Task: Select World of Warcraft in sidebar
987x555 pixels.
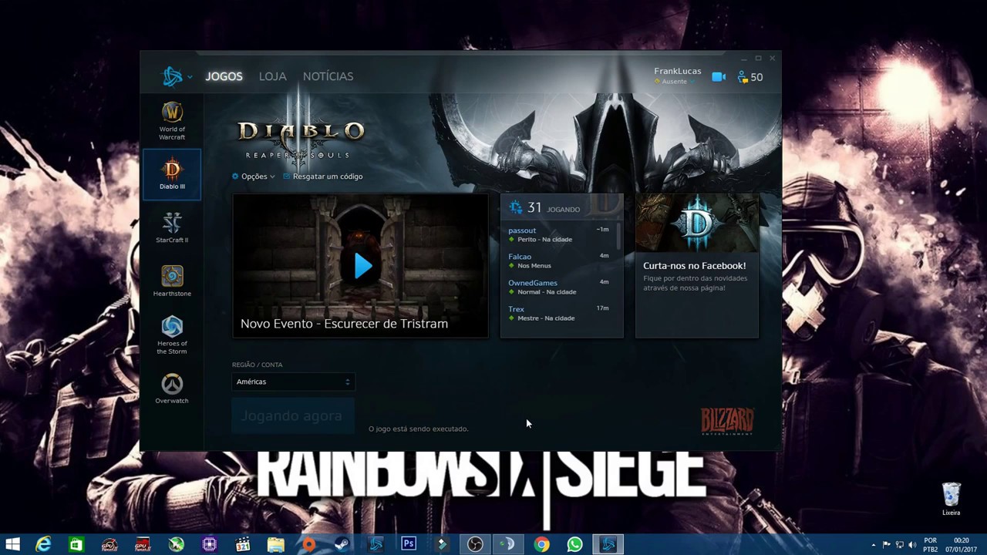Action: (172, 121)
